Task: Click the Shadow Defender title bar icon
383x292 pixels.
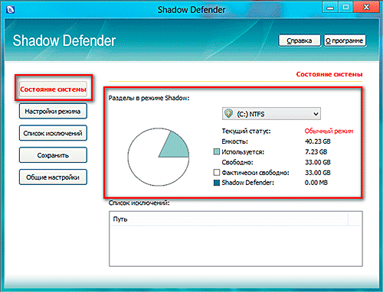Action: point(10,10)
